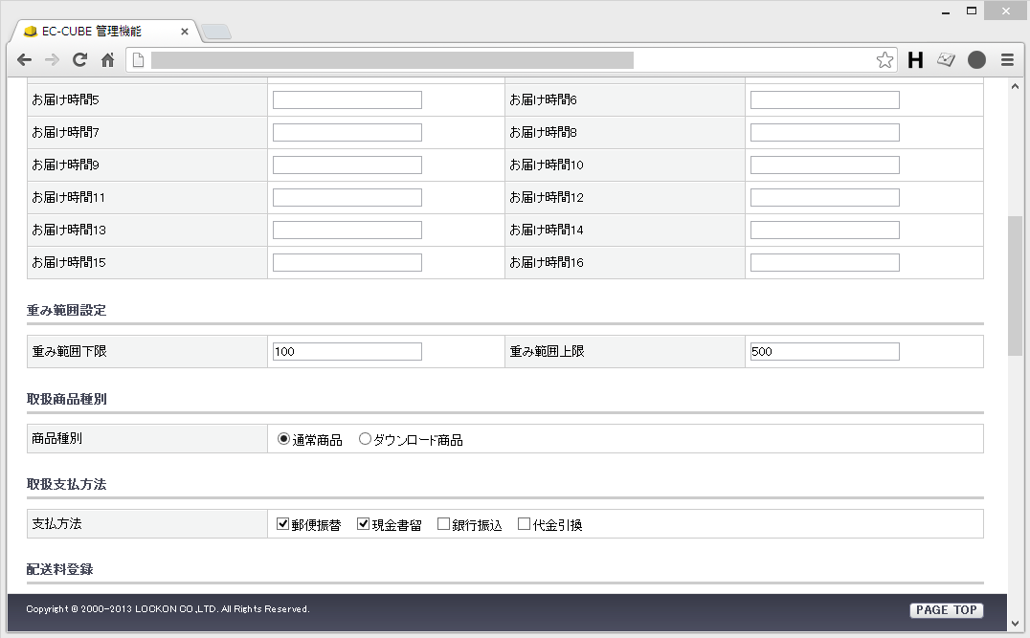Open a new browser tab

[x=216, y=32]
